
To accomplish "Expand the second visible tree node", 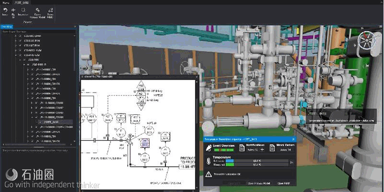I will 16,41.
